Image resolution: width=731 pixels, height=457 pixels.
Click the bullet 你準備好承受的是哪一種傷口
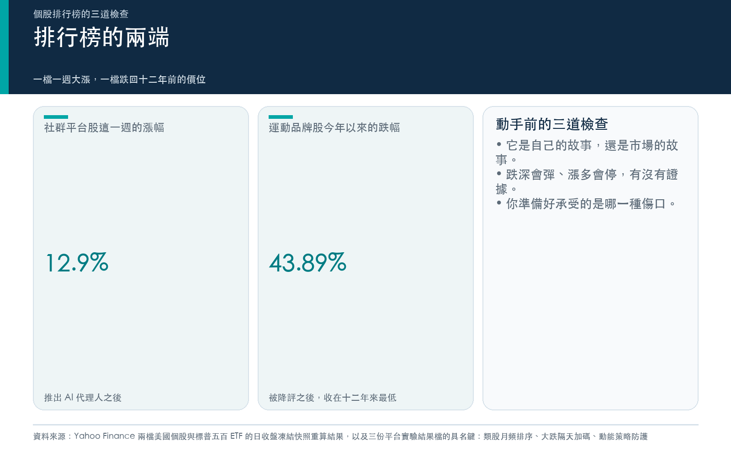click(x=586, y=204)
